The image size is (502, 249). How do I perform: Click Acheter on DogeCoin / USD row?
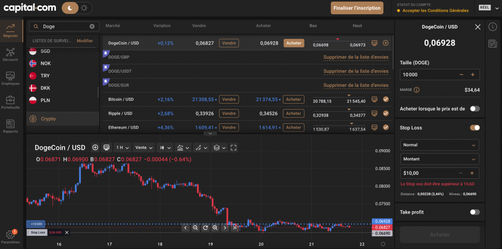pyautogui.click(x=294, y=43)
